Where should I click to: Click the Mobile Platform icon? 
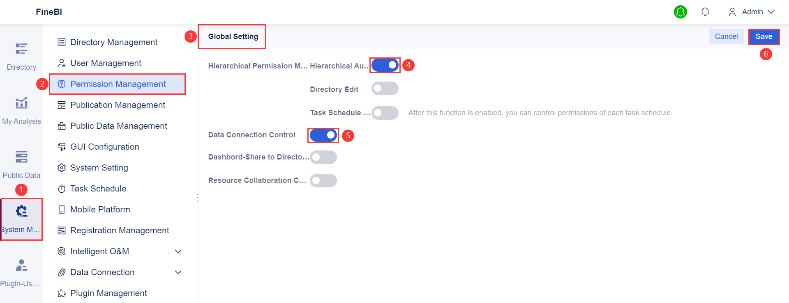pos(62,209)
